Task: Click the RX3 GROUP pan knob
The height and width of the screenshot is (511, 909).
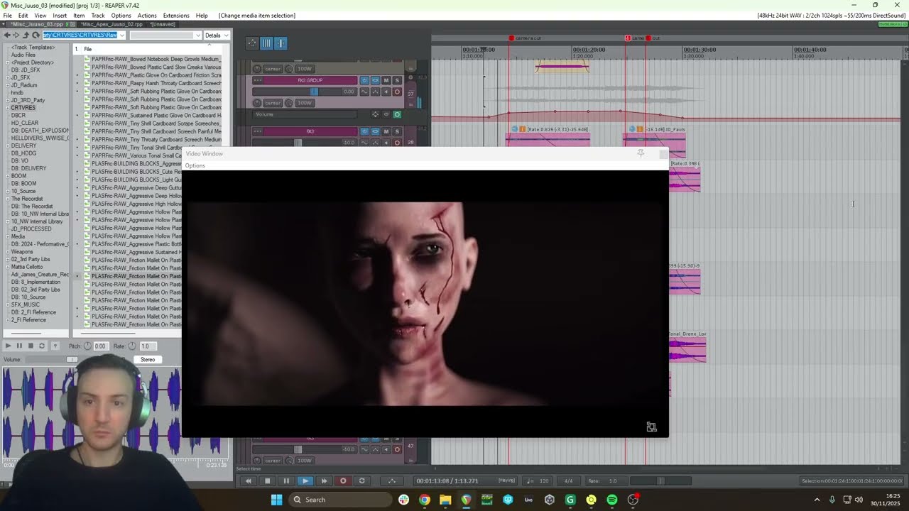Action: pos(257,103)
